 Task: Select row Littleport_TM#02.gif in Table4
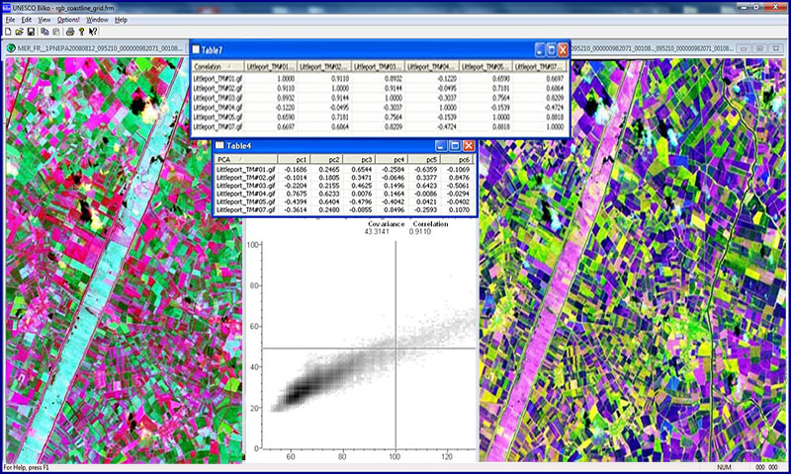[x=344, y=178]
